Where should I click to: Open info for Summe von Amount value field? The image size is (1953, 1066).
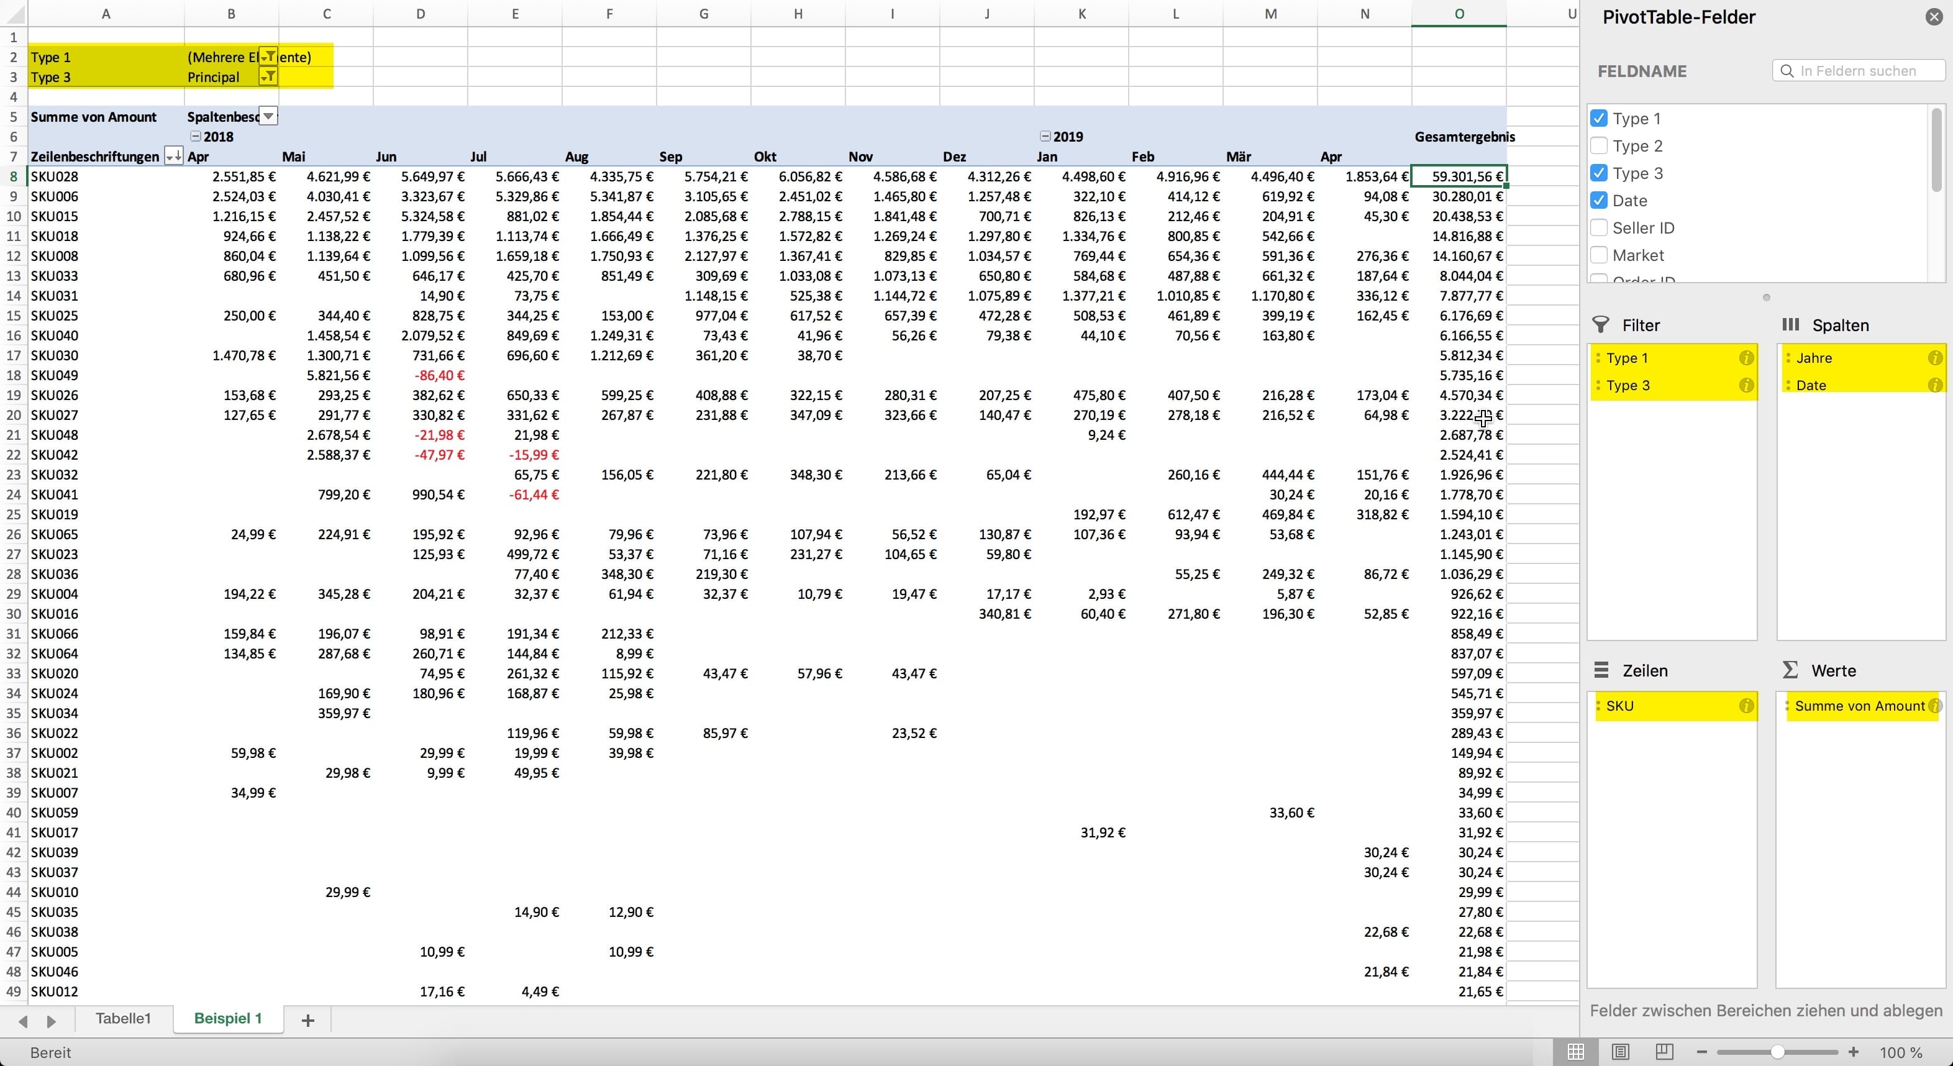coord(1934,706)
